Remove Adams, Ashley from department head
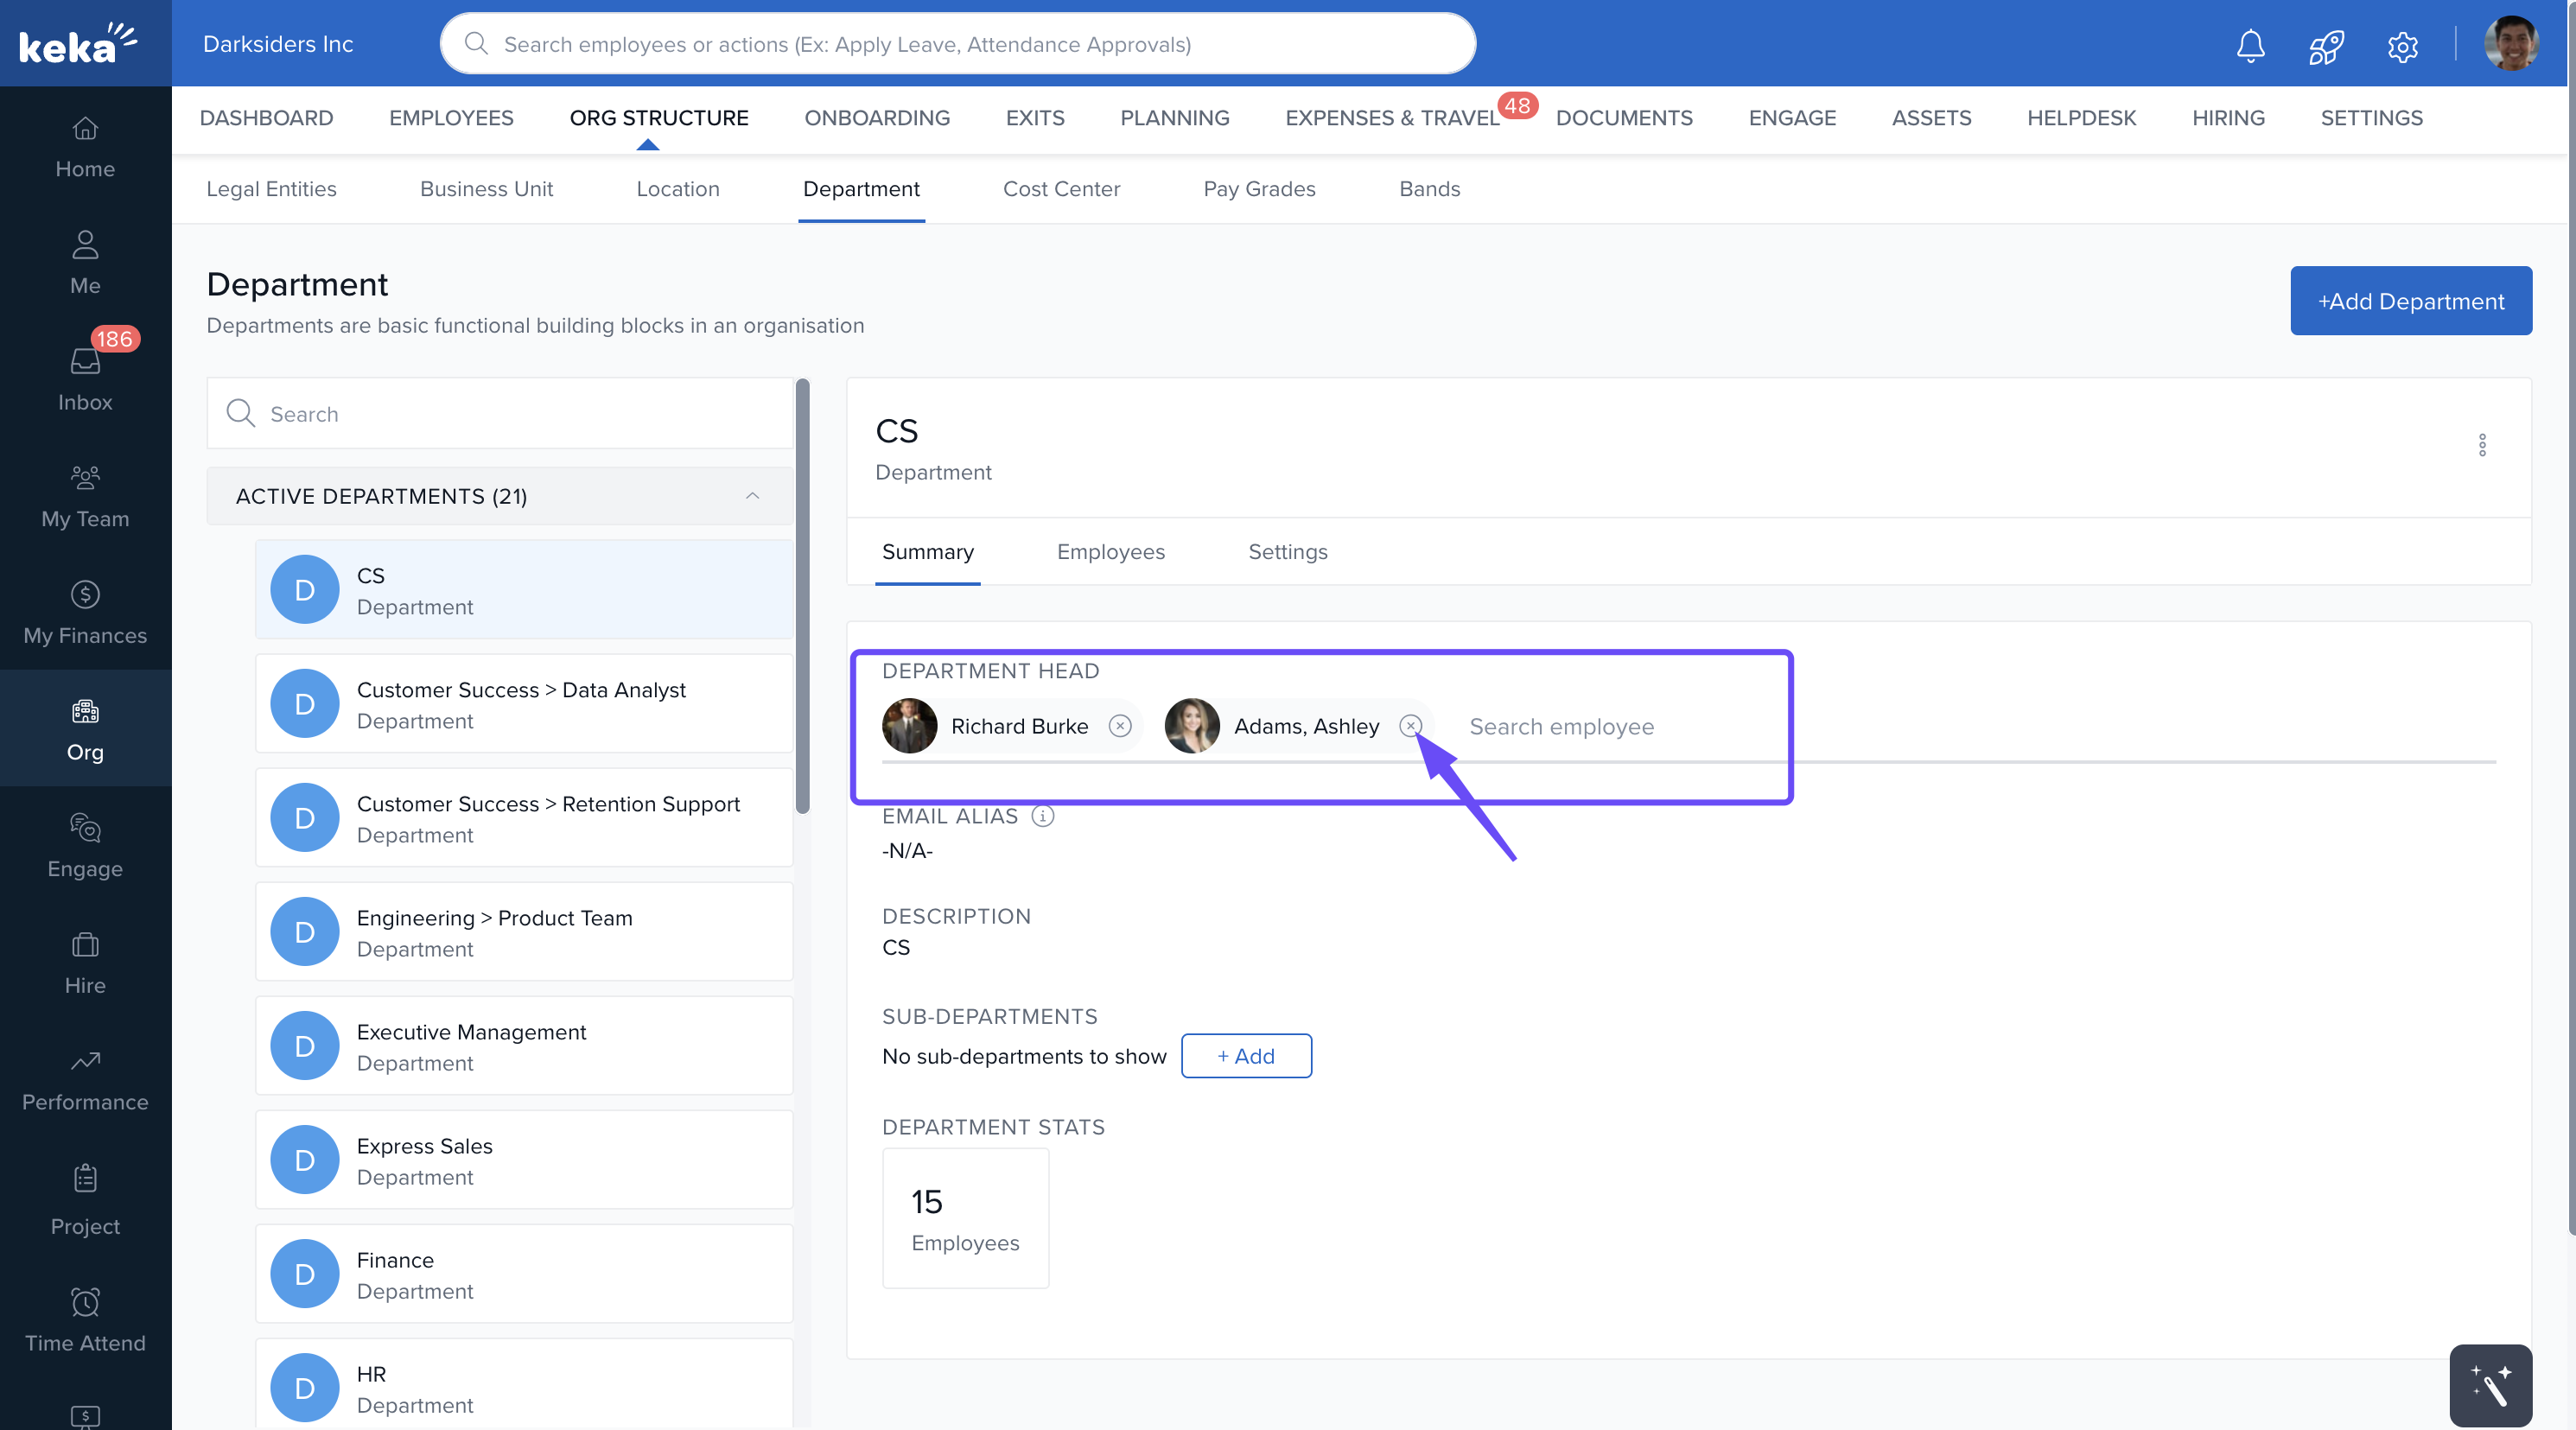Viewport: 2576px width, 1430px height. (x=1410, y=726)
